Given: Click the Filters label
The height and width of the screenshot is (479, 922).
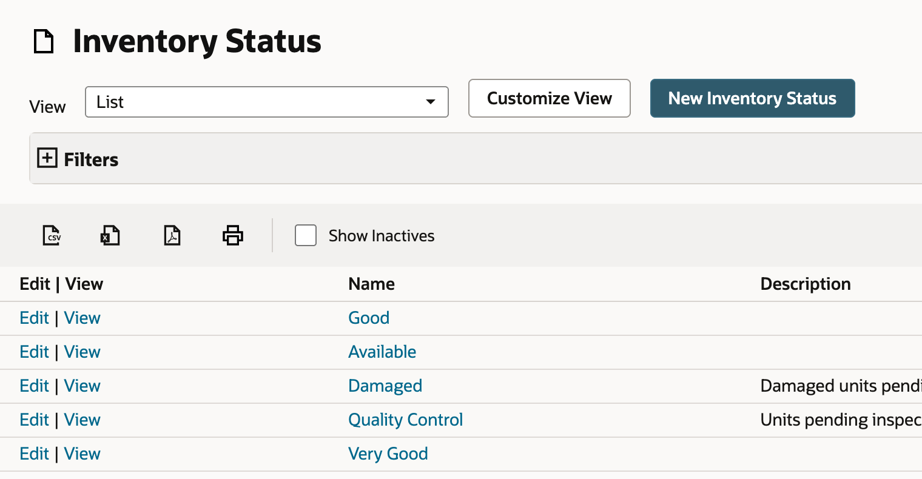Looking at the screenshot, I should (91, 159).
